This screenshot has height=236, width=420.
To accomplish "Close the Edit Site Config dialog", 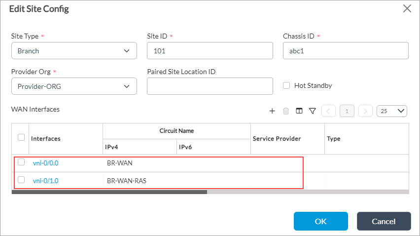I will click(407, 8).
